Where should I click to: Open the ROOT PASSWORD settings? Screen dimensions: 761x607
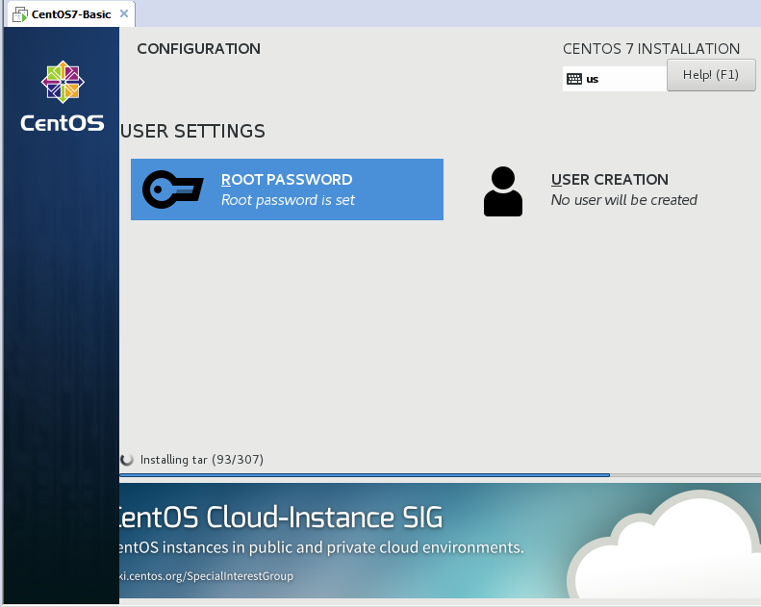click(287, 190)
